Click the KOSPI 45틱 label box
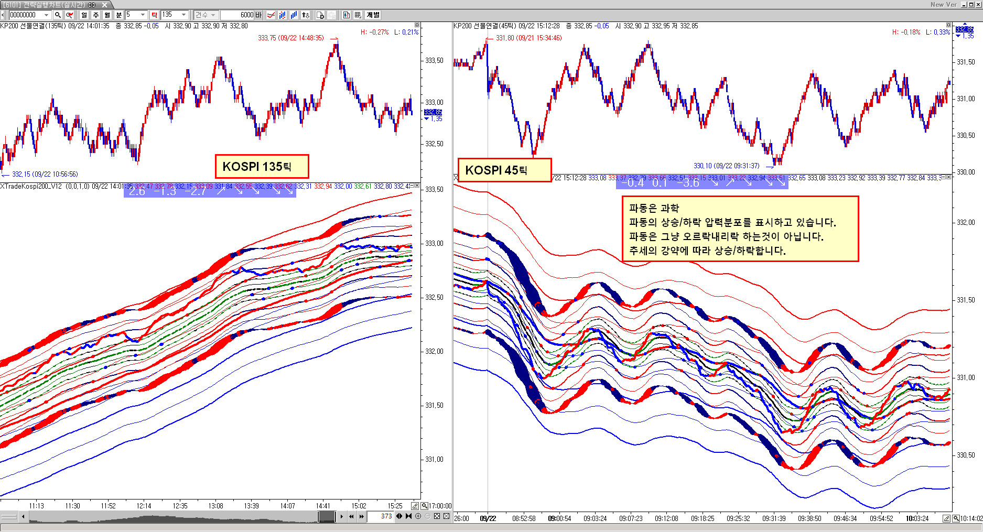This screenshot has height=532, width=983. click(504, 170)
